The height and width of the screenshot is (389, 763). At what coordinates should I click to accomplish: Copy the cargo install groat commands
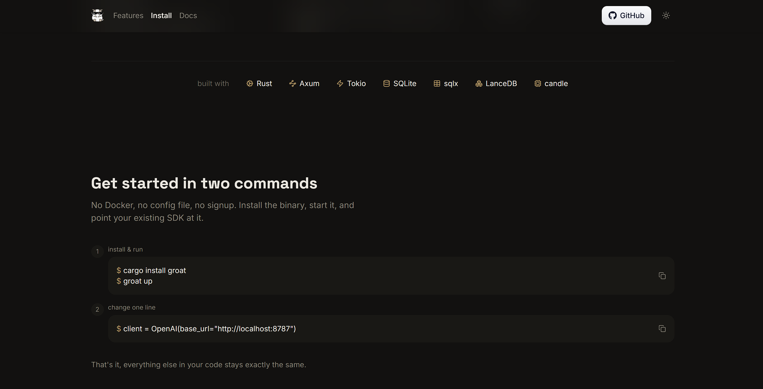pyautogui.click(x=662, y=276)
